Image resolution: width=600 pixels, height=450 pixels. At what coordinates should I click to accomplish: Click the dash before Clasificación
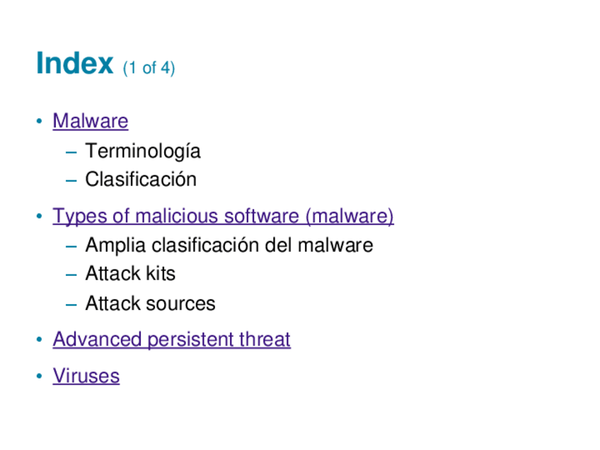tap(71, 180)
